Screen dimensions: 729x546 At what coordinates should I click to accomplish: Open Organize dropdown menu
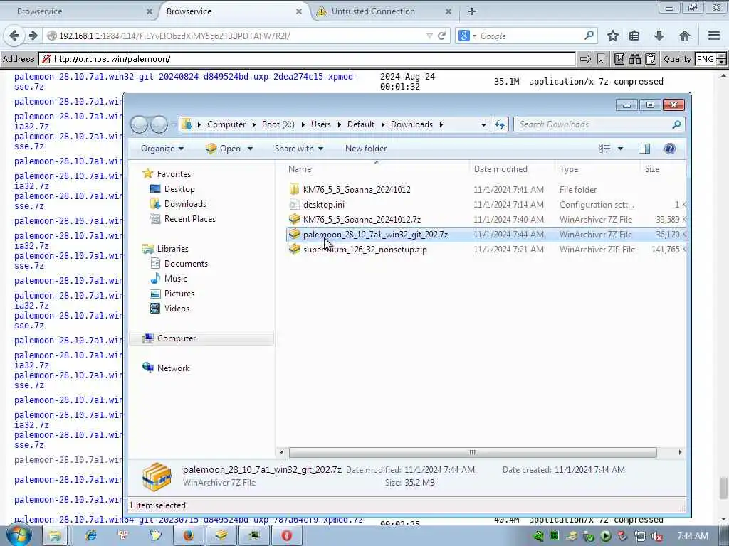pos(162,149)
